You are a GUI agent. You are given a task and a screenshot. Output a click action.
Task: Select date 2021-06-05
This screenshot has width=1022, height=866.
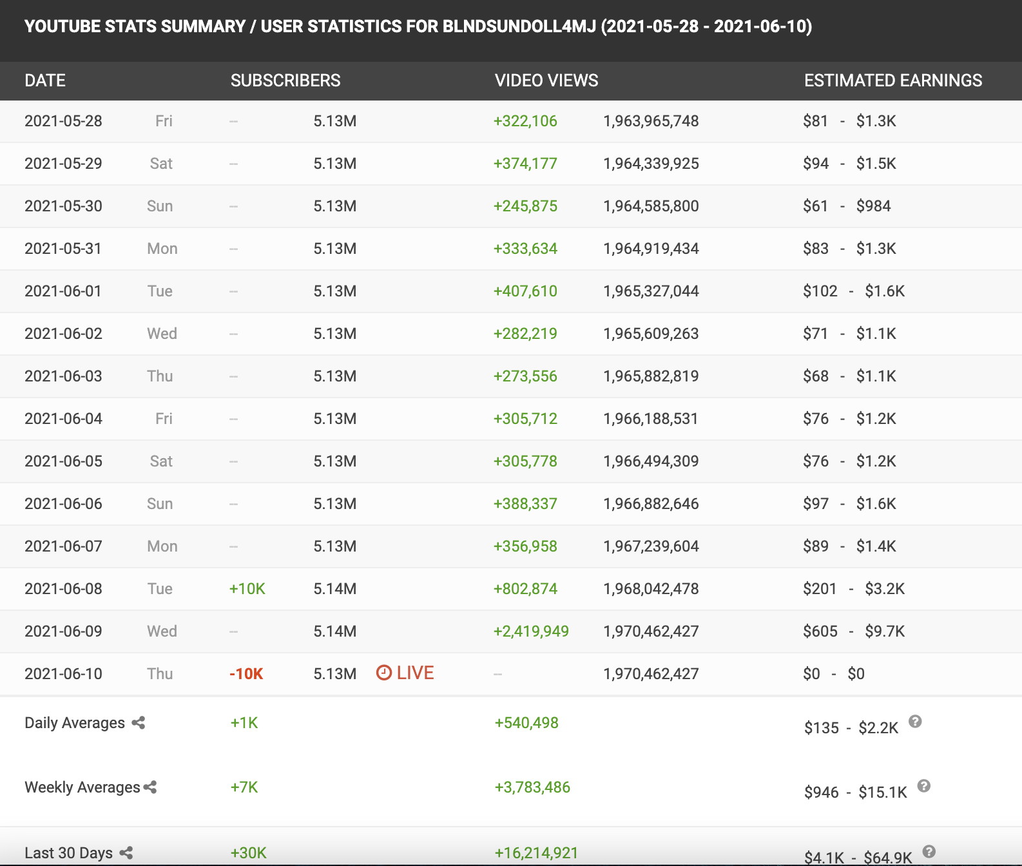[x=63, y=461]
